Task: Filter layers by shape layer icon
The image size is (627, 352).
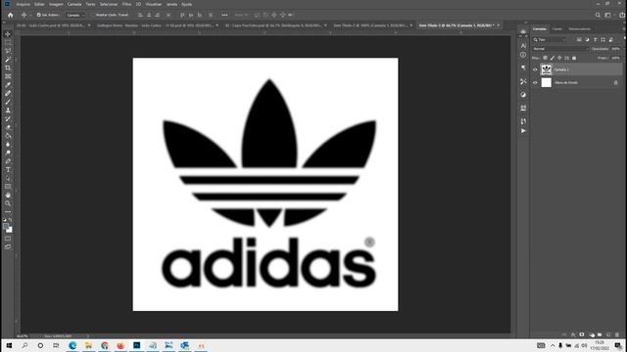Action: 603,39
